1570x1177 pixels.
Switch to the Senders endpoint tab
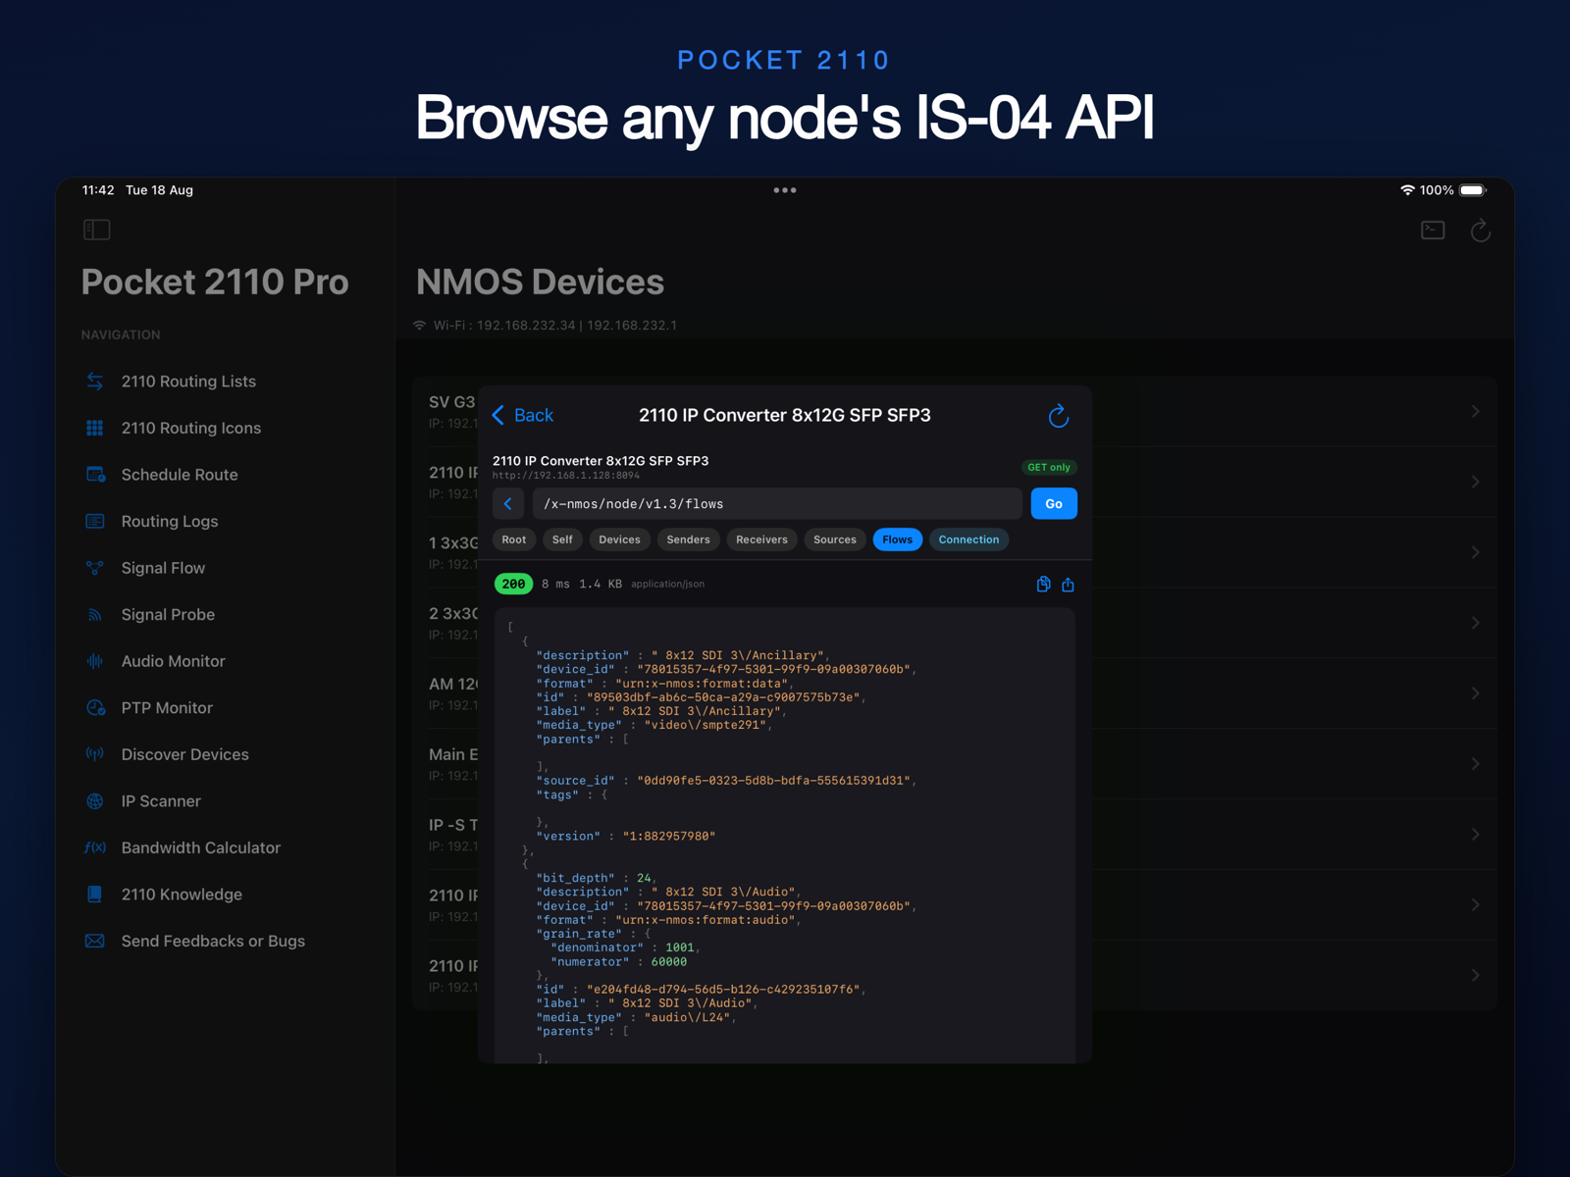coord(688,539)
